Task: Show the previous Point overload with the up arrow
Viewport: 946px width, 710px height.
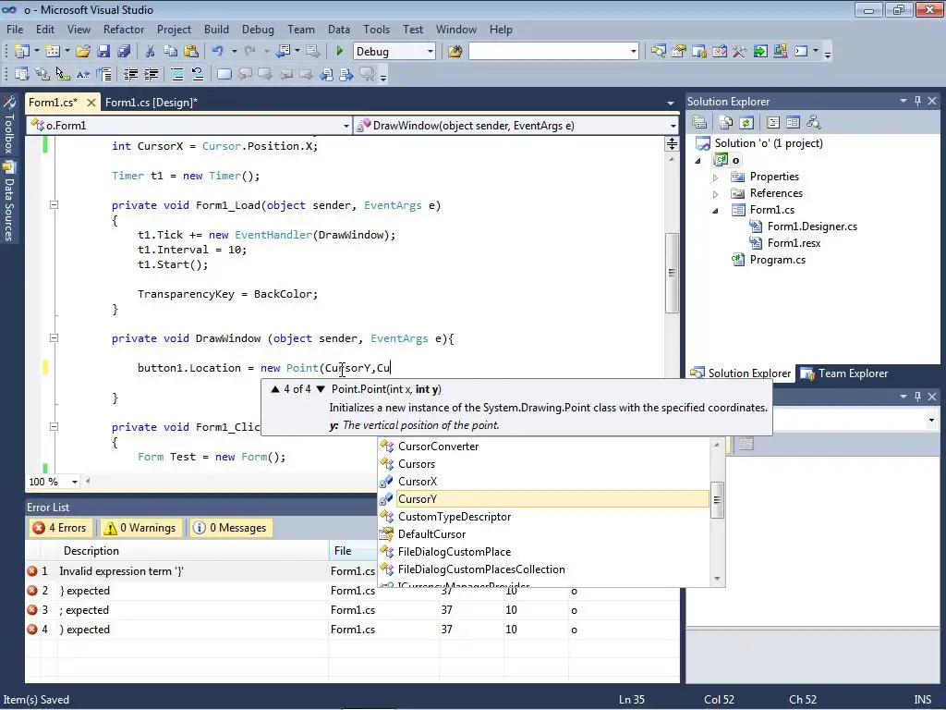Action: [x=275, y=389]
